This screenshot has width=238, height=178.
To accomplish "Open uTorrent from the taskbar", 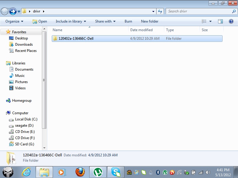I will tap(98, 172).
